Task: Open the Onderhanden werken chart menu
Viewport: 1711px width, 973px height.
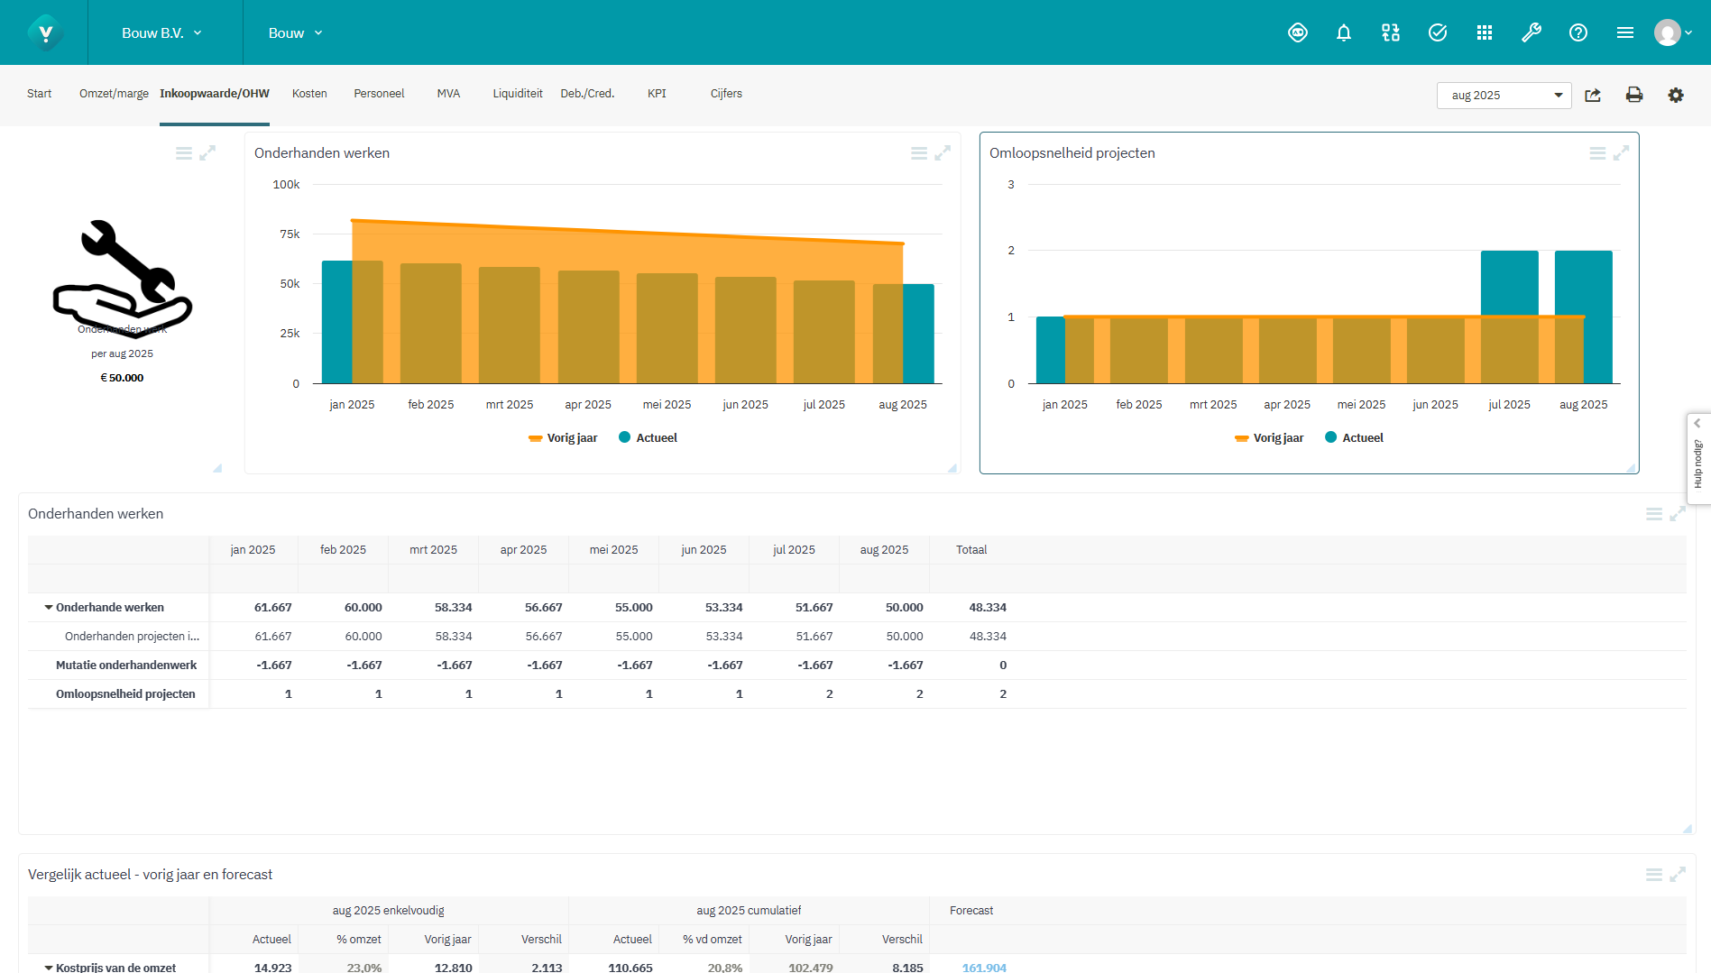Action: tap(918, 153)
